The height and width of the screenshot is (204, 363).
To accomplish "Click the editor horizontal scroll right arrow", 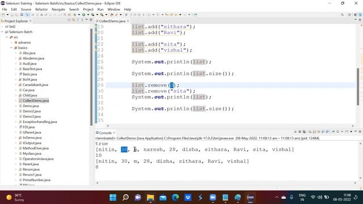I will tap(353, 126).
